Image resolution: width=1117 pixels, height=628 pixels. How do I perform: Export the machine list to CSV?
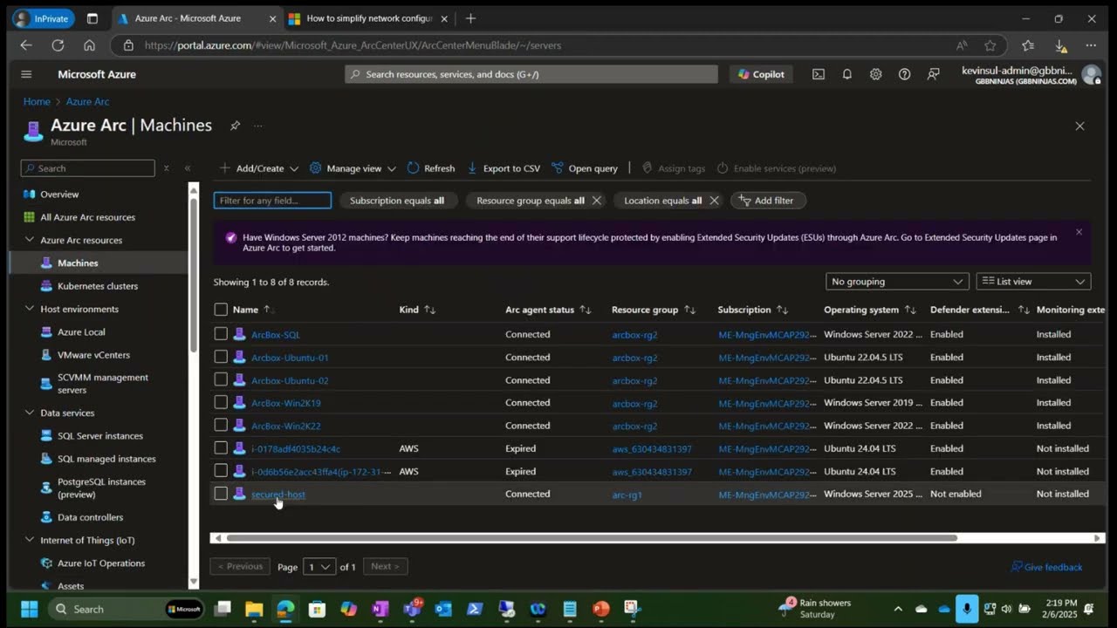coord(504,168)
